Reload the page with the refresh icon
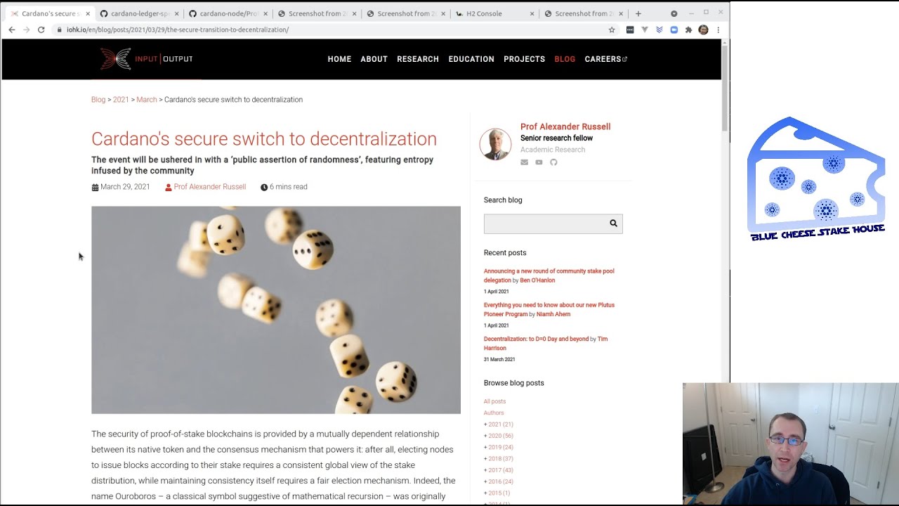The width and height of the screenshot is (899, 506). pos(41,30)
